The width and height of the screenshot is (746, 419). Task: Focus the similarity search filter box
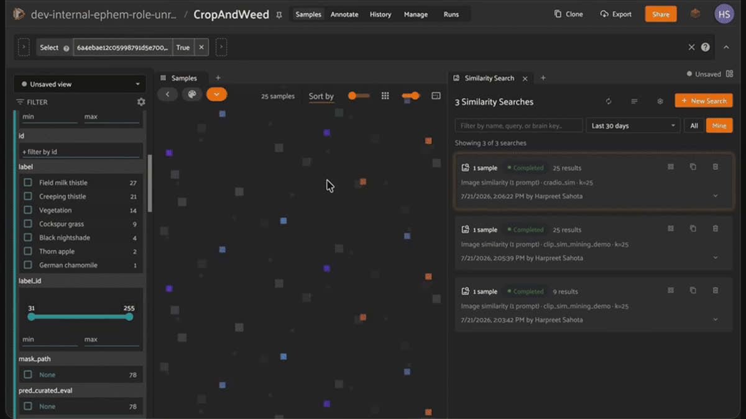pos(518,125)
